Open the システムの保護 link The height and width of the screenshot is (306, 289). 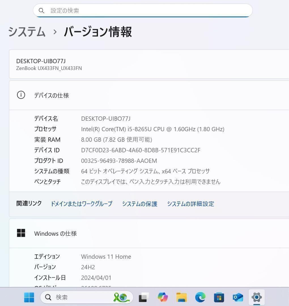[140, 204]
